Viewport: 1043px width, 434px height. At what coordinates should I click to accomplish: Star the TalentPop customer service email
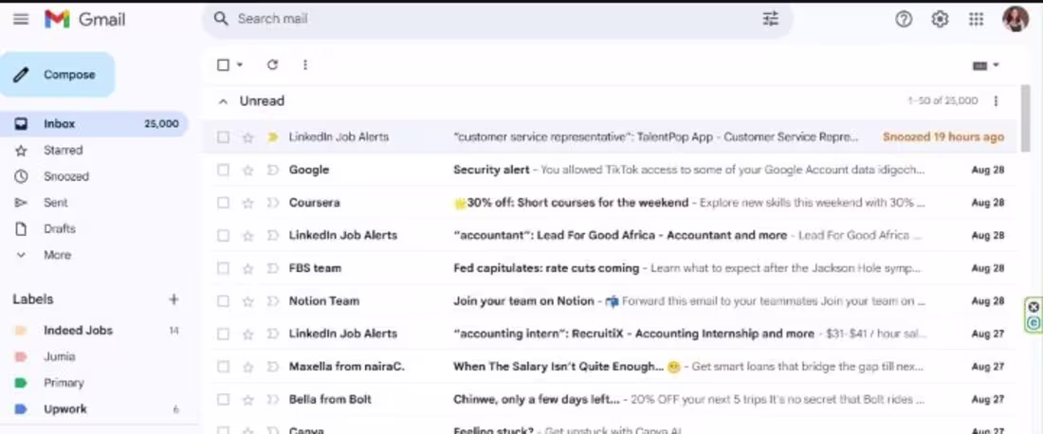click(248, 137)
